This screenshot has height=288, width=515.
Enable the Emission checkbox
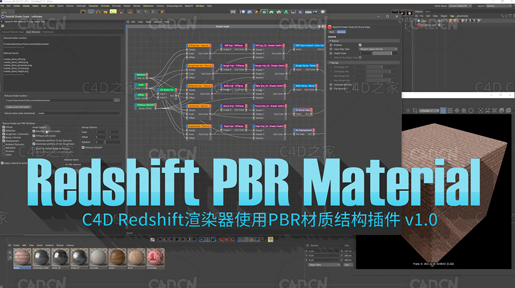click(3, 151)
